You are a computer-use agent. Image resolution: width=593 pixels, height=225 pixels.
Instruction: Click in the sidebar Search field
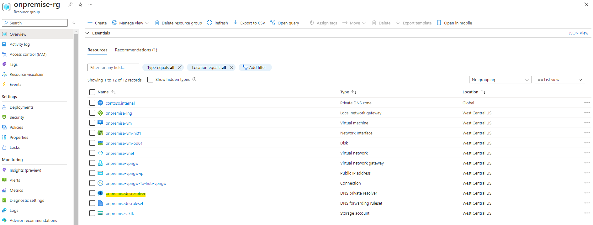[x=35, y=23]
